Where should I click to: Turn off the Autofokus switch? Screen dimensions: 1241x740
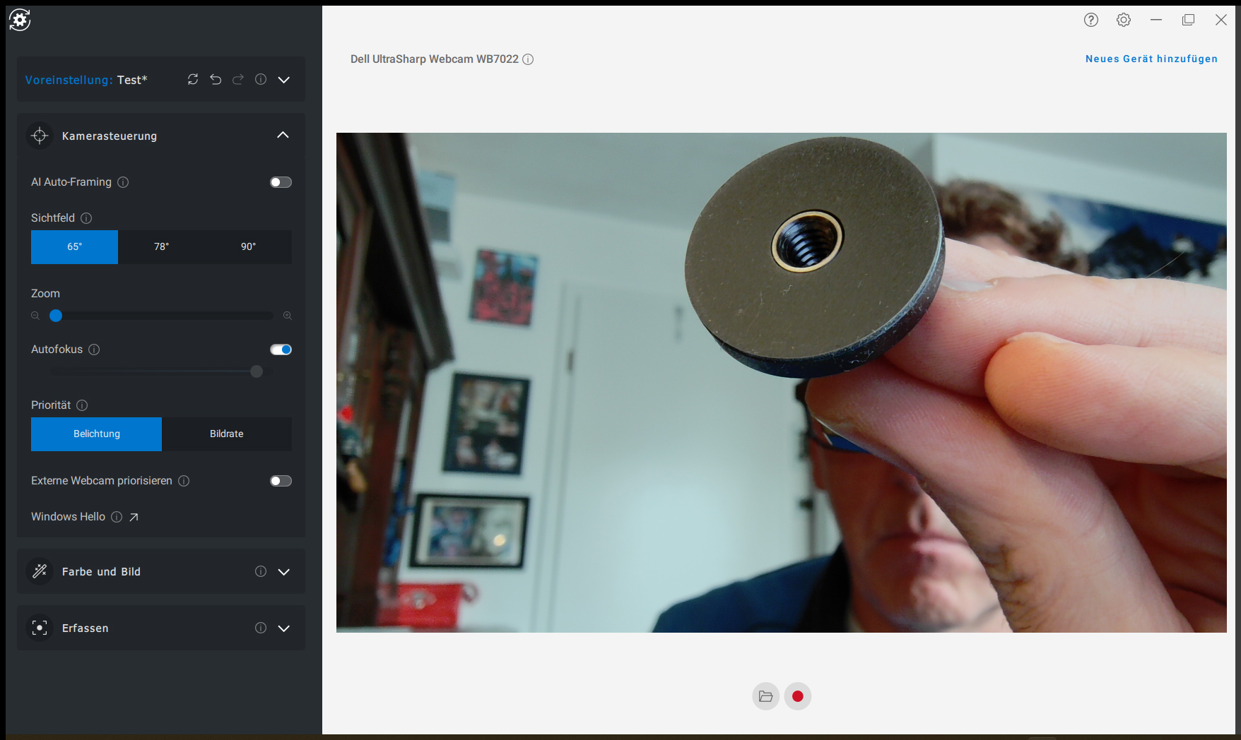(281, 350)
